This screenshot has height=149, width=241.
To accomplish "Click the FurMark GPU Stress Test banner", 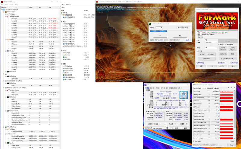I will tap(217, 21).
